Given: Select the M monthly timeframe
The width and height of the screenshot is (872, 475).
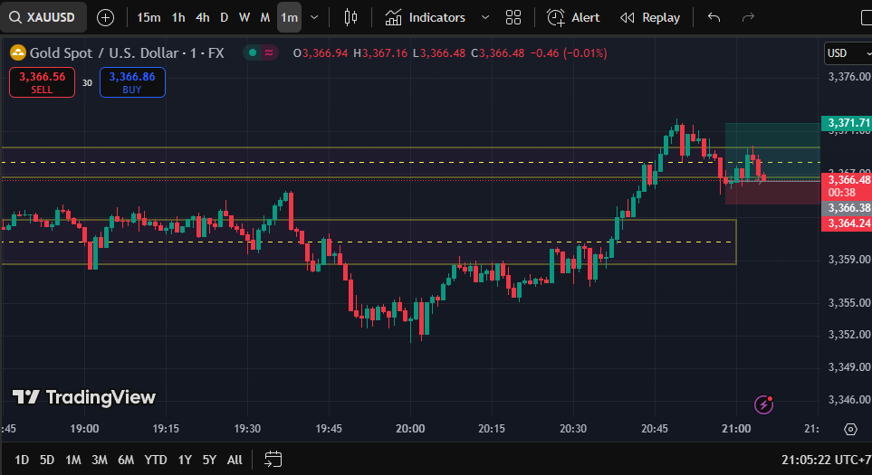Looking at the screenshot, I should (x=264, y=18).
